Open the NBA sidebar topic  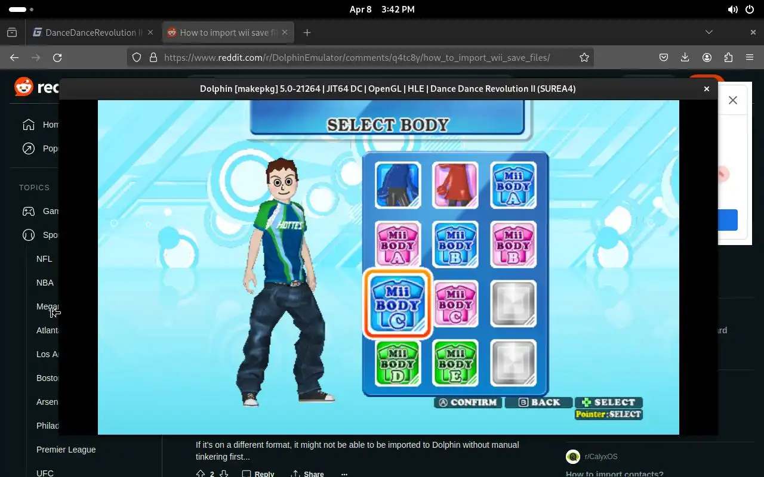(x=45, y=283)
